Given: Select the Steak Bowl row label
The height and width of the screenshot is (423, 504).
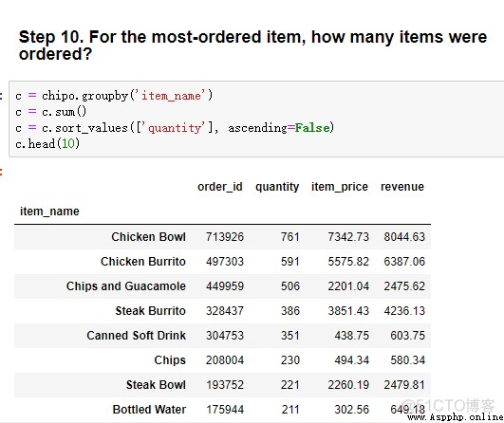Looking at the screenshot, I should (x=156, y=385).
